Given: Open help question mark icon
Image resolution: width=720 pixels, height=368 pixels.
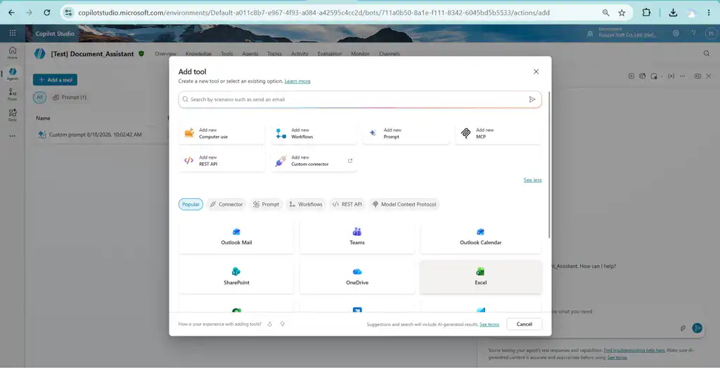Looking at the screenshot, I should tap(693, 33).
